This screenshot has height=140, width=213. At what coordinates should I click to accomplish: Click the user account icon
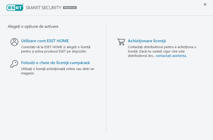point(14,42)
